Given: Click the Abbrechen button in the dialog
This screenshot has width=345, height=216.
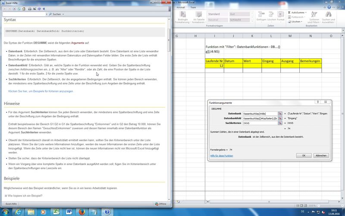Looking at the screenshot, I should 320,156.
